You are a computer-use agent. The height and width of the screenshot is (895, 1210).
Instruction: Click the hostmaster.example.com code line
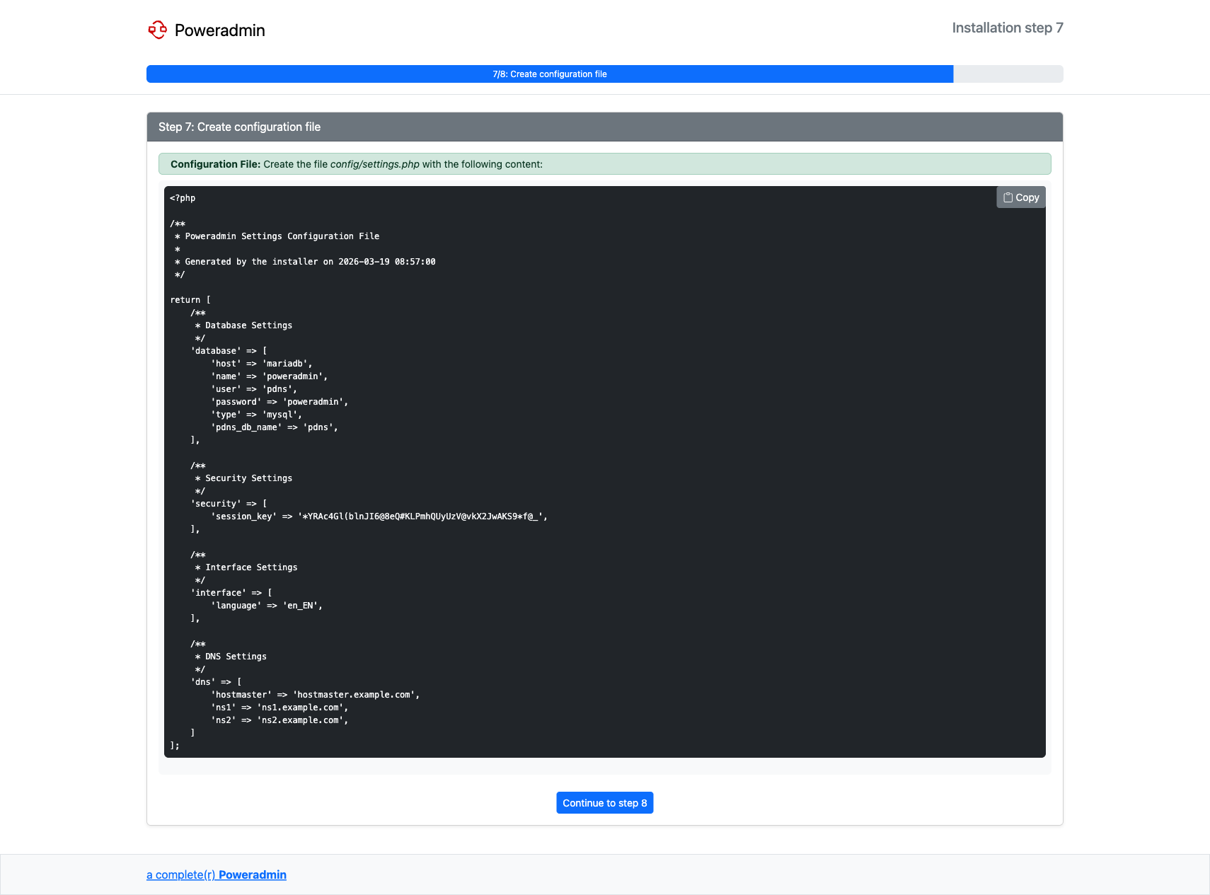point(315,695)
